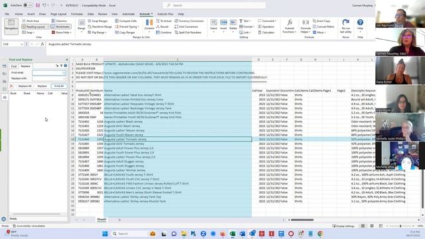Toggle the Worksheets view button

[61, 27]
